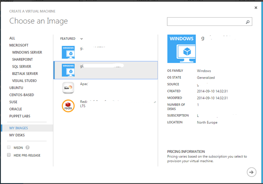This screenshot has width=263, height=184.
Task: Click the MODIFIED date 2014-09-10 14:32:31
Action: click(x=212, y=98)
